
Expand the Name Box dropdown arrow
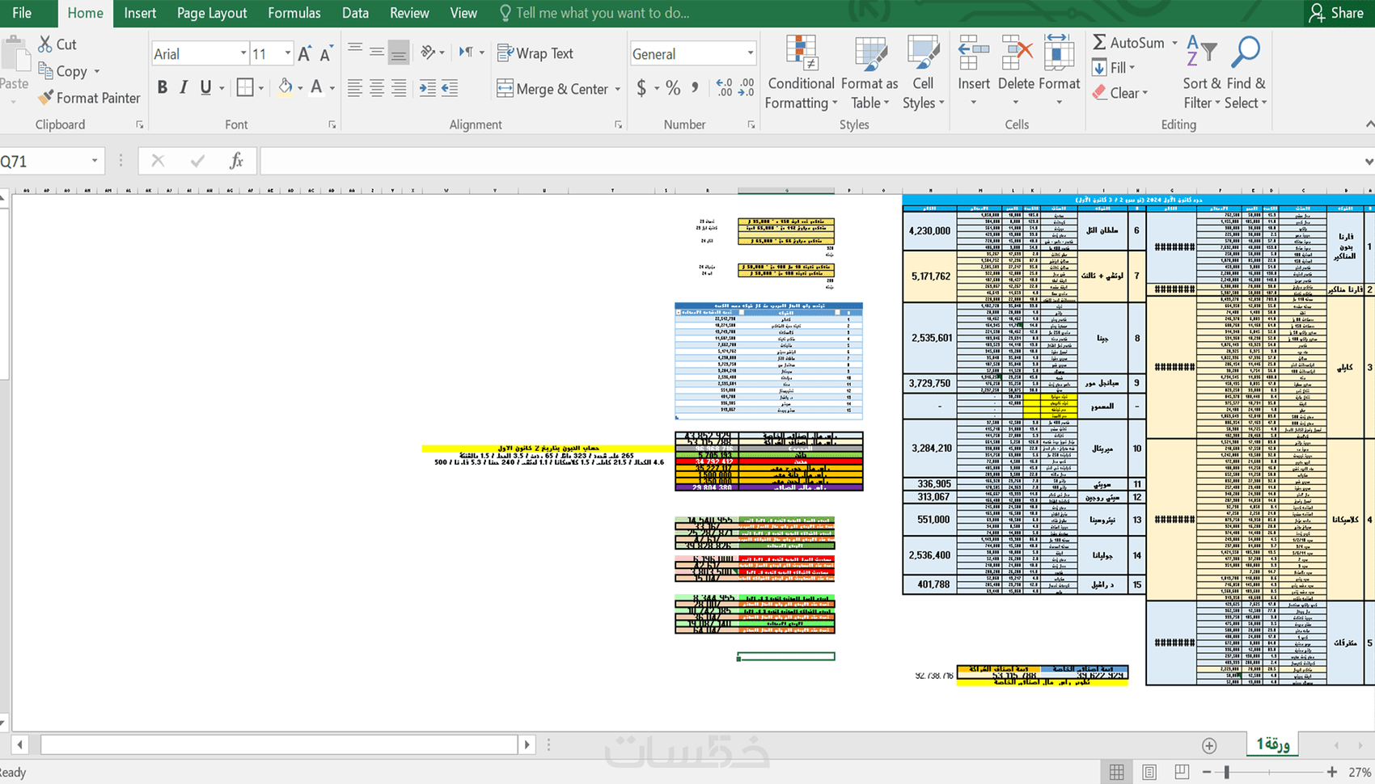[x=95, y=161]
